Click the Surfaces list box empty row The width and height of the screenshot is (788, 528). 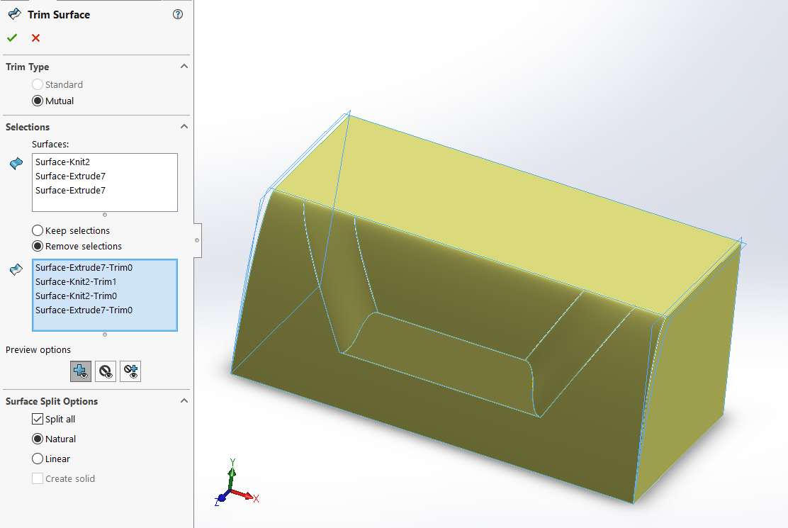(x=105, y=203)
